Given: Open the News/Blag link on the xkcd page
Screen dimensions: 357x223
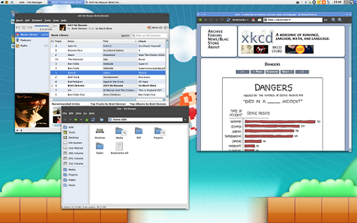Looking at the screenshot, I should 218,39.
